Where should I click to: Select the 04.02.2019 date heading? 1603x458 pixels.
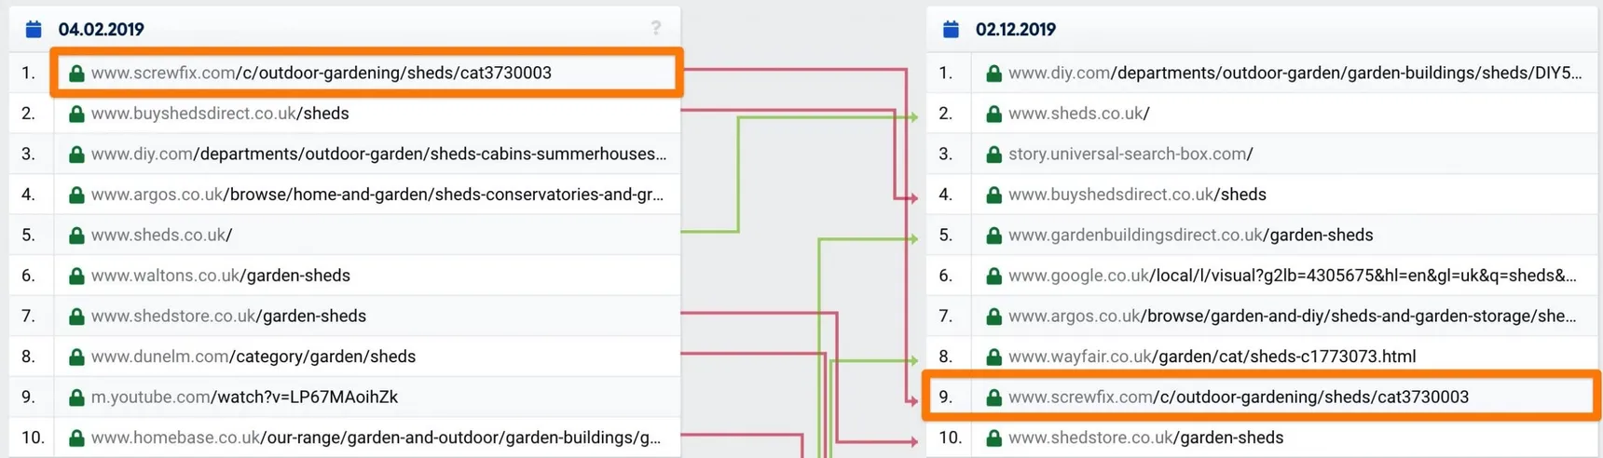tap(101, 29)
